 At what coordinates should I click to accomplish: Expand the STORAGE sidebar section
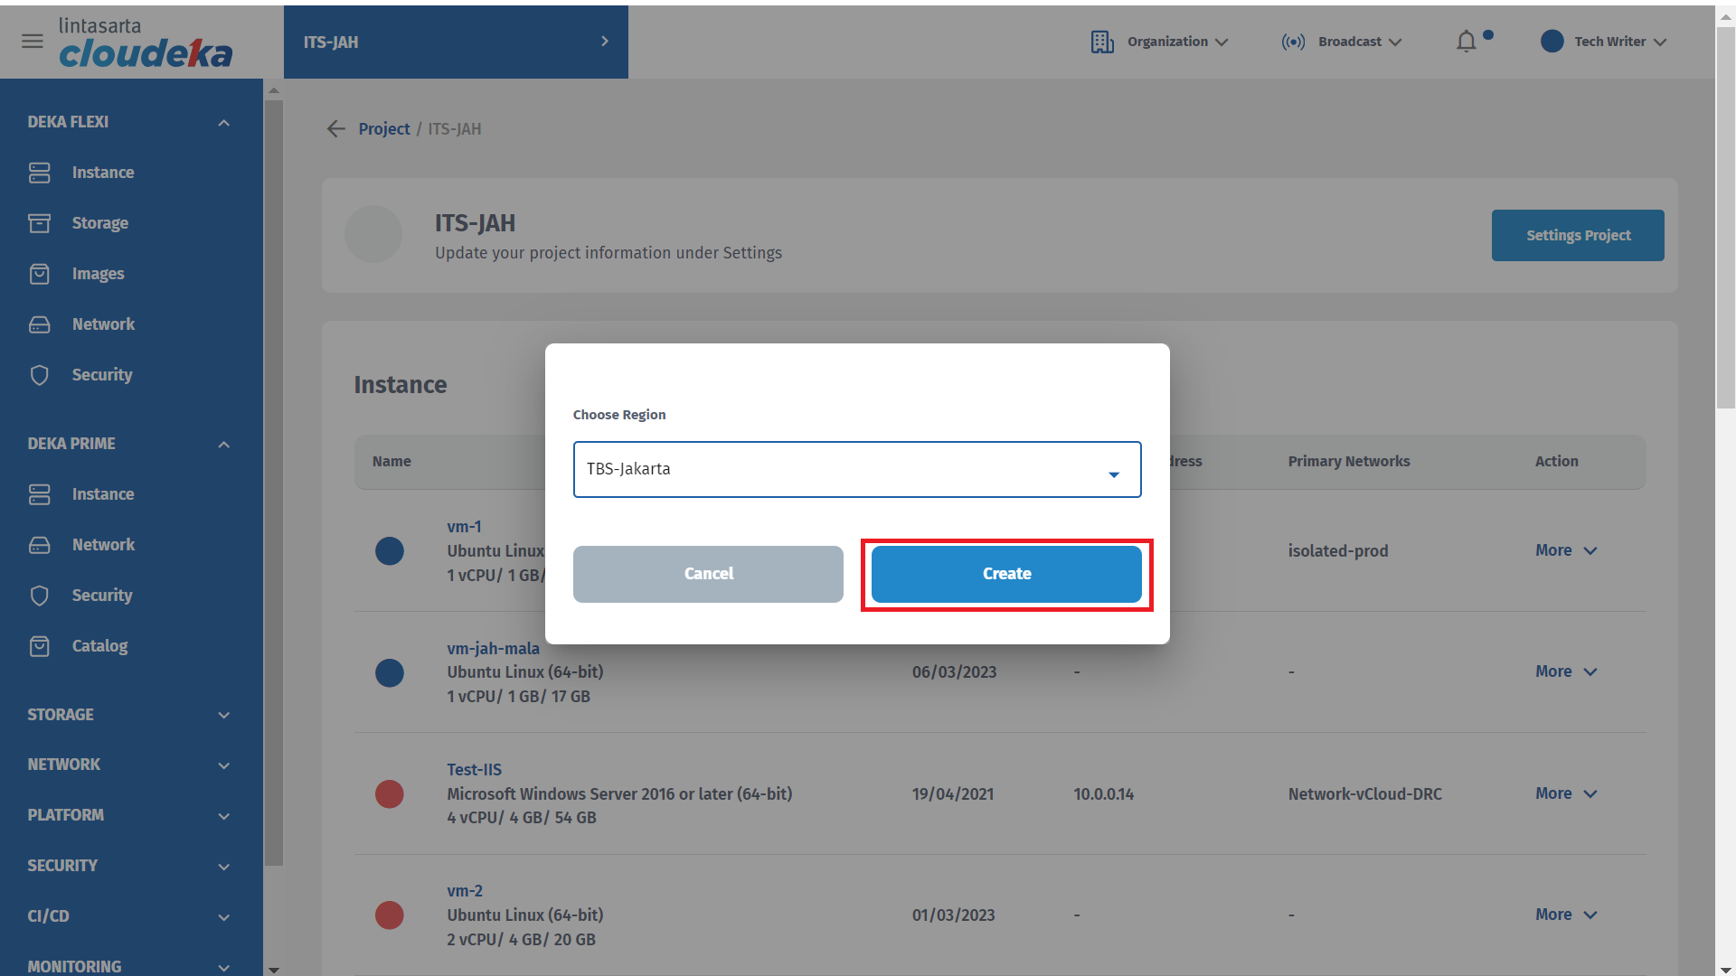coord(223,715)
